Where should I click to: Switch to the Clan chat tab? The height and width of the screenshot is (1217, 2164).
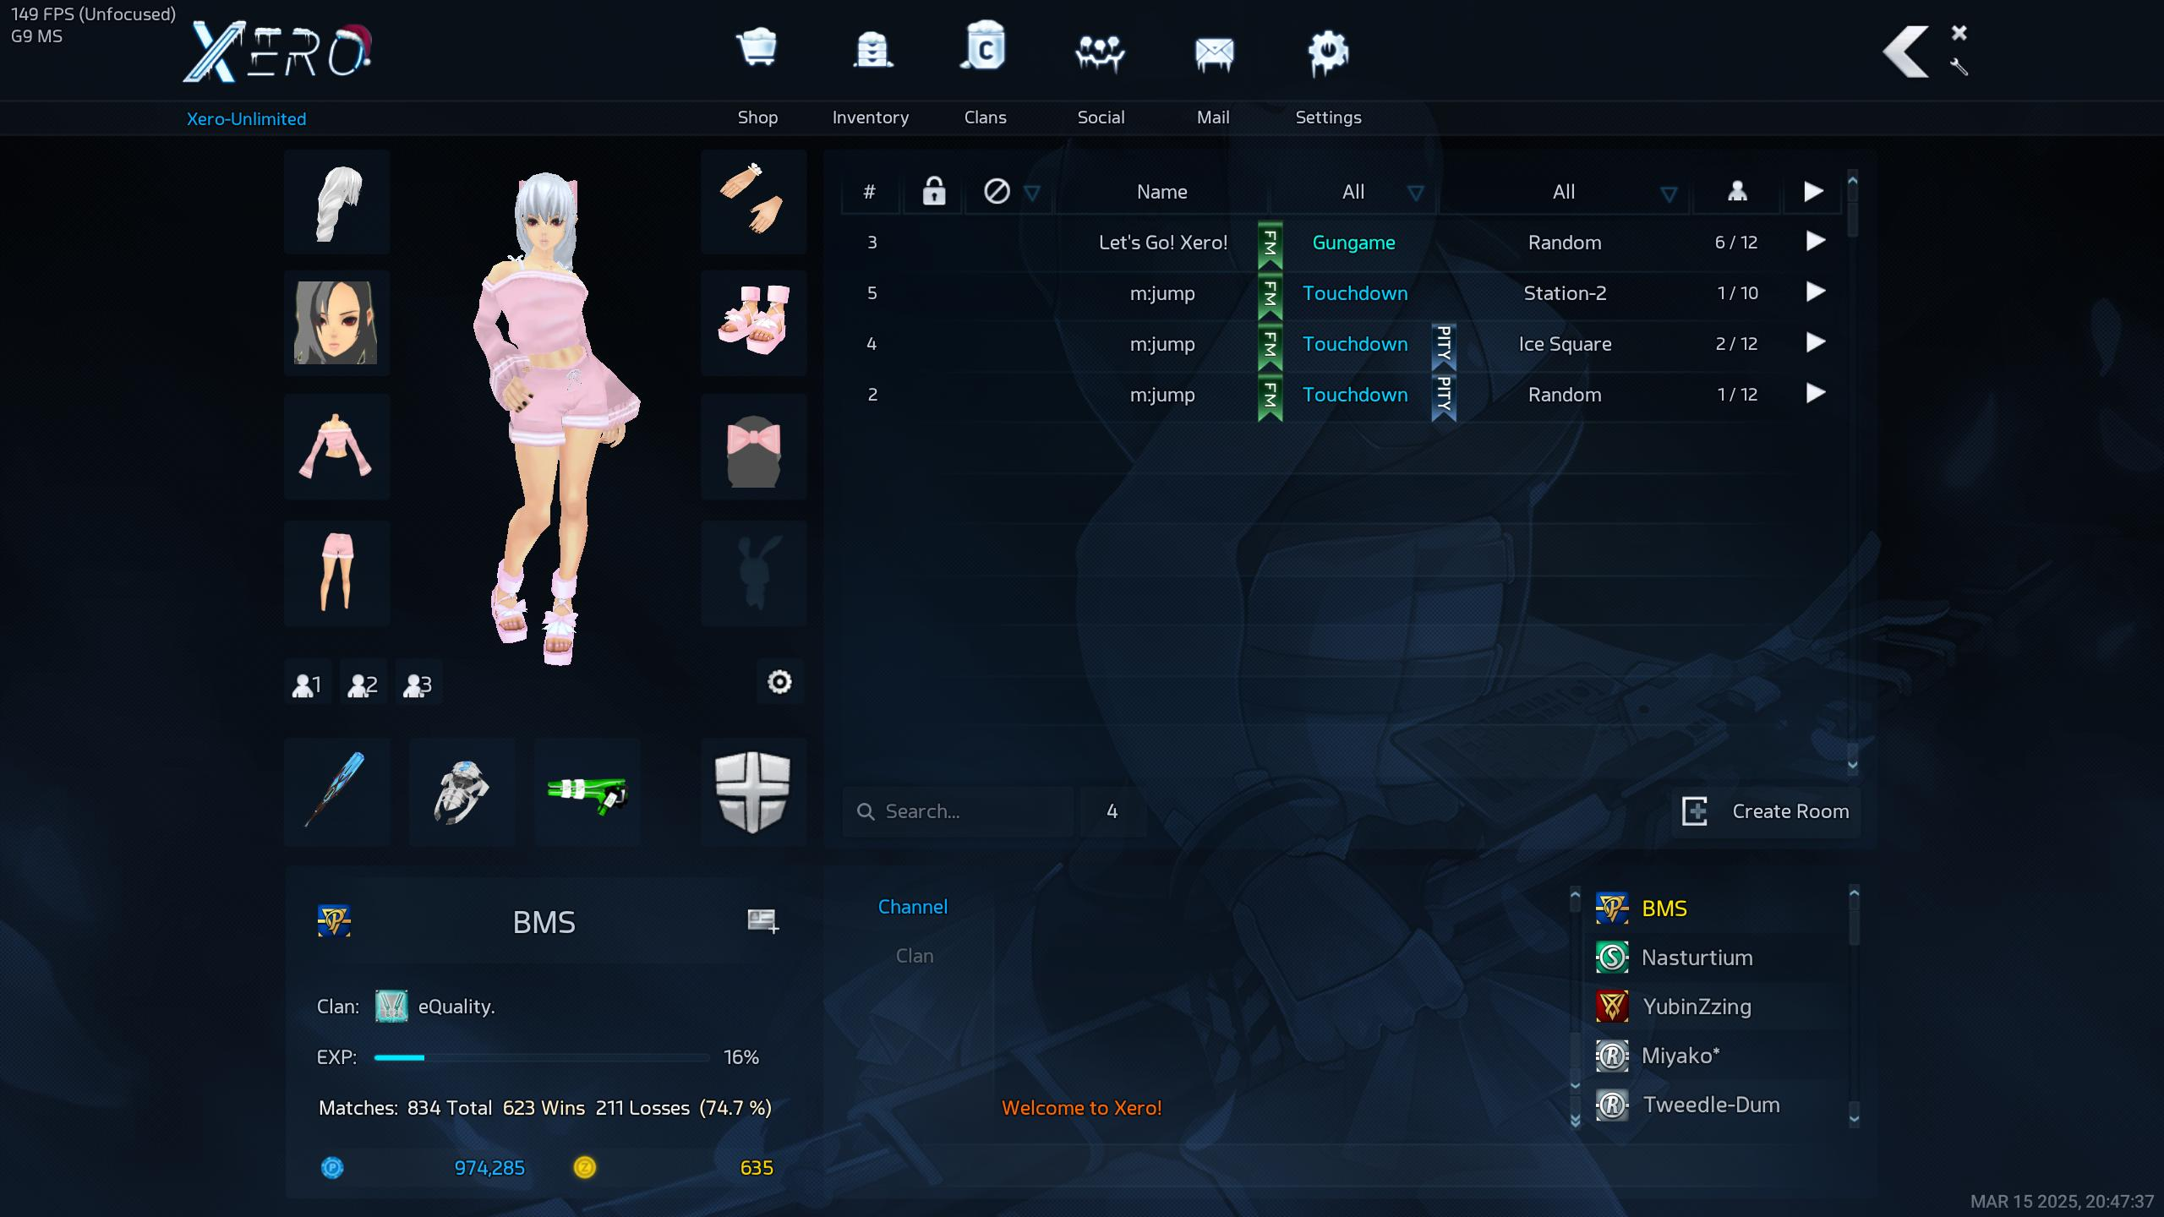[914, 956]
